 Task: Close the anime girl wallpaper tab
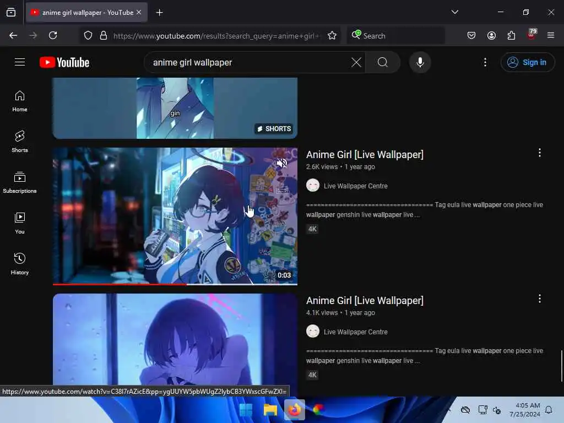(x=139, y=12)
